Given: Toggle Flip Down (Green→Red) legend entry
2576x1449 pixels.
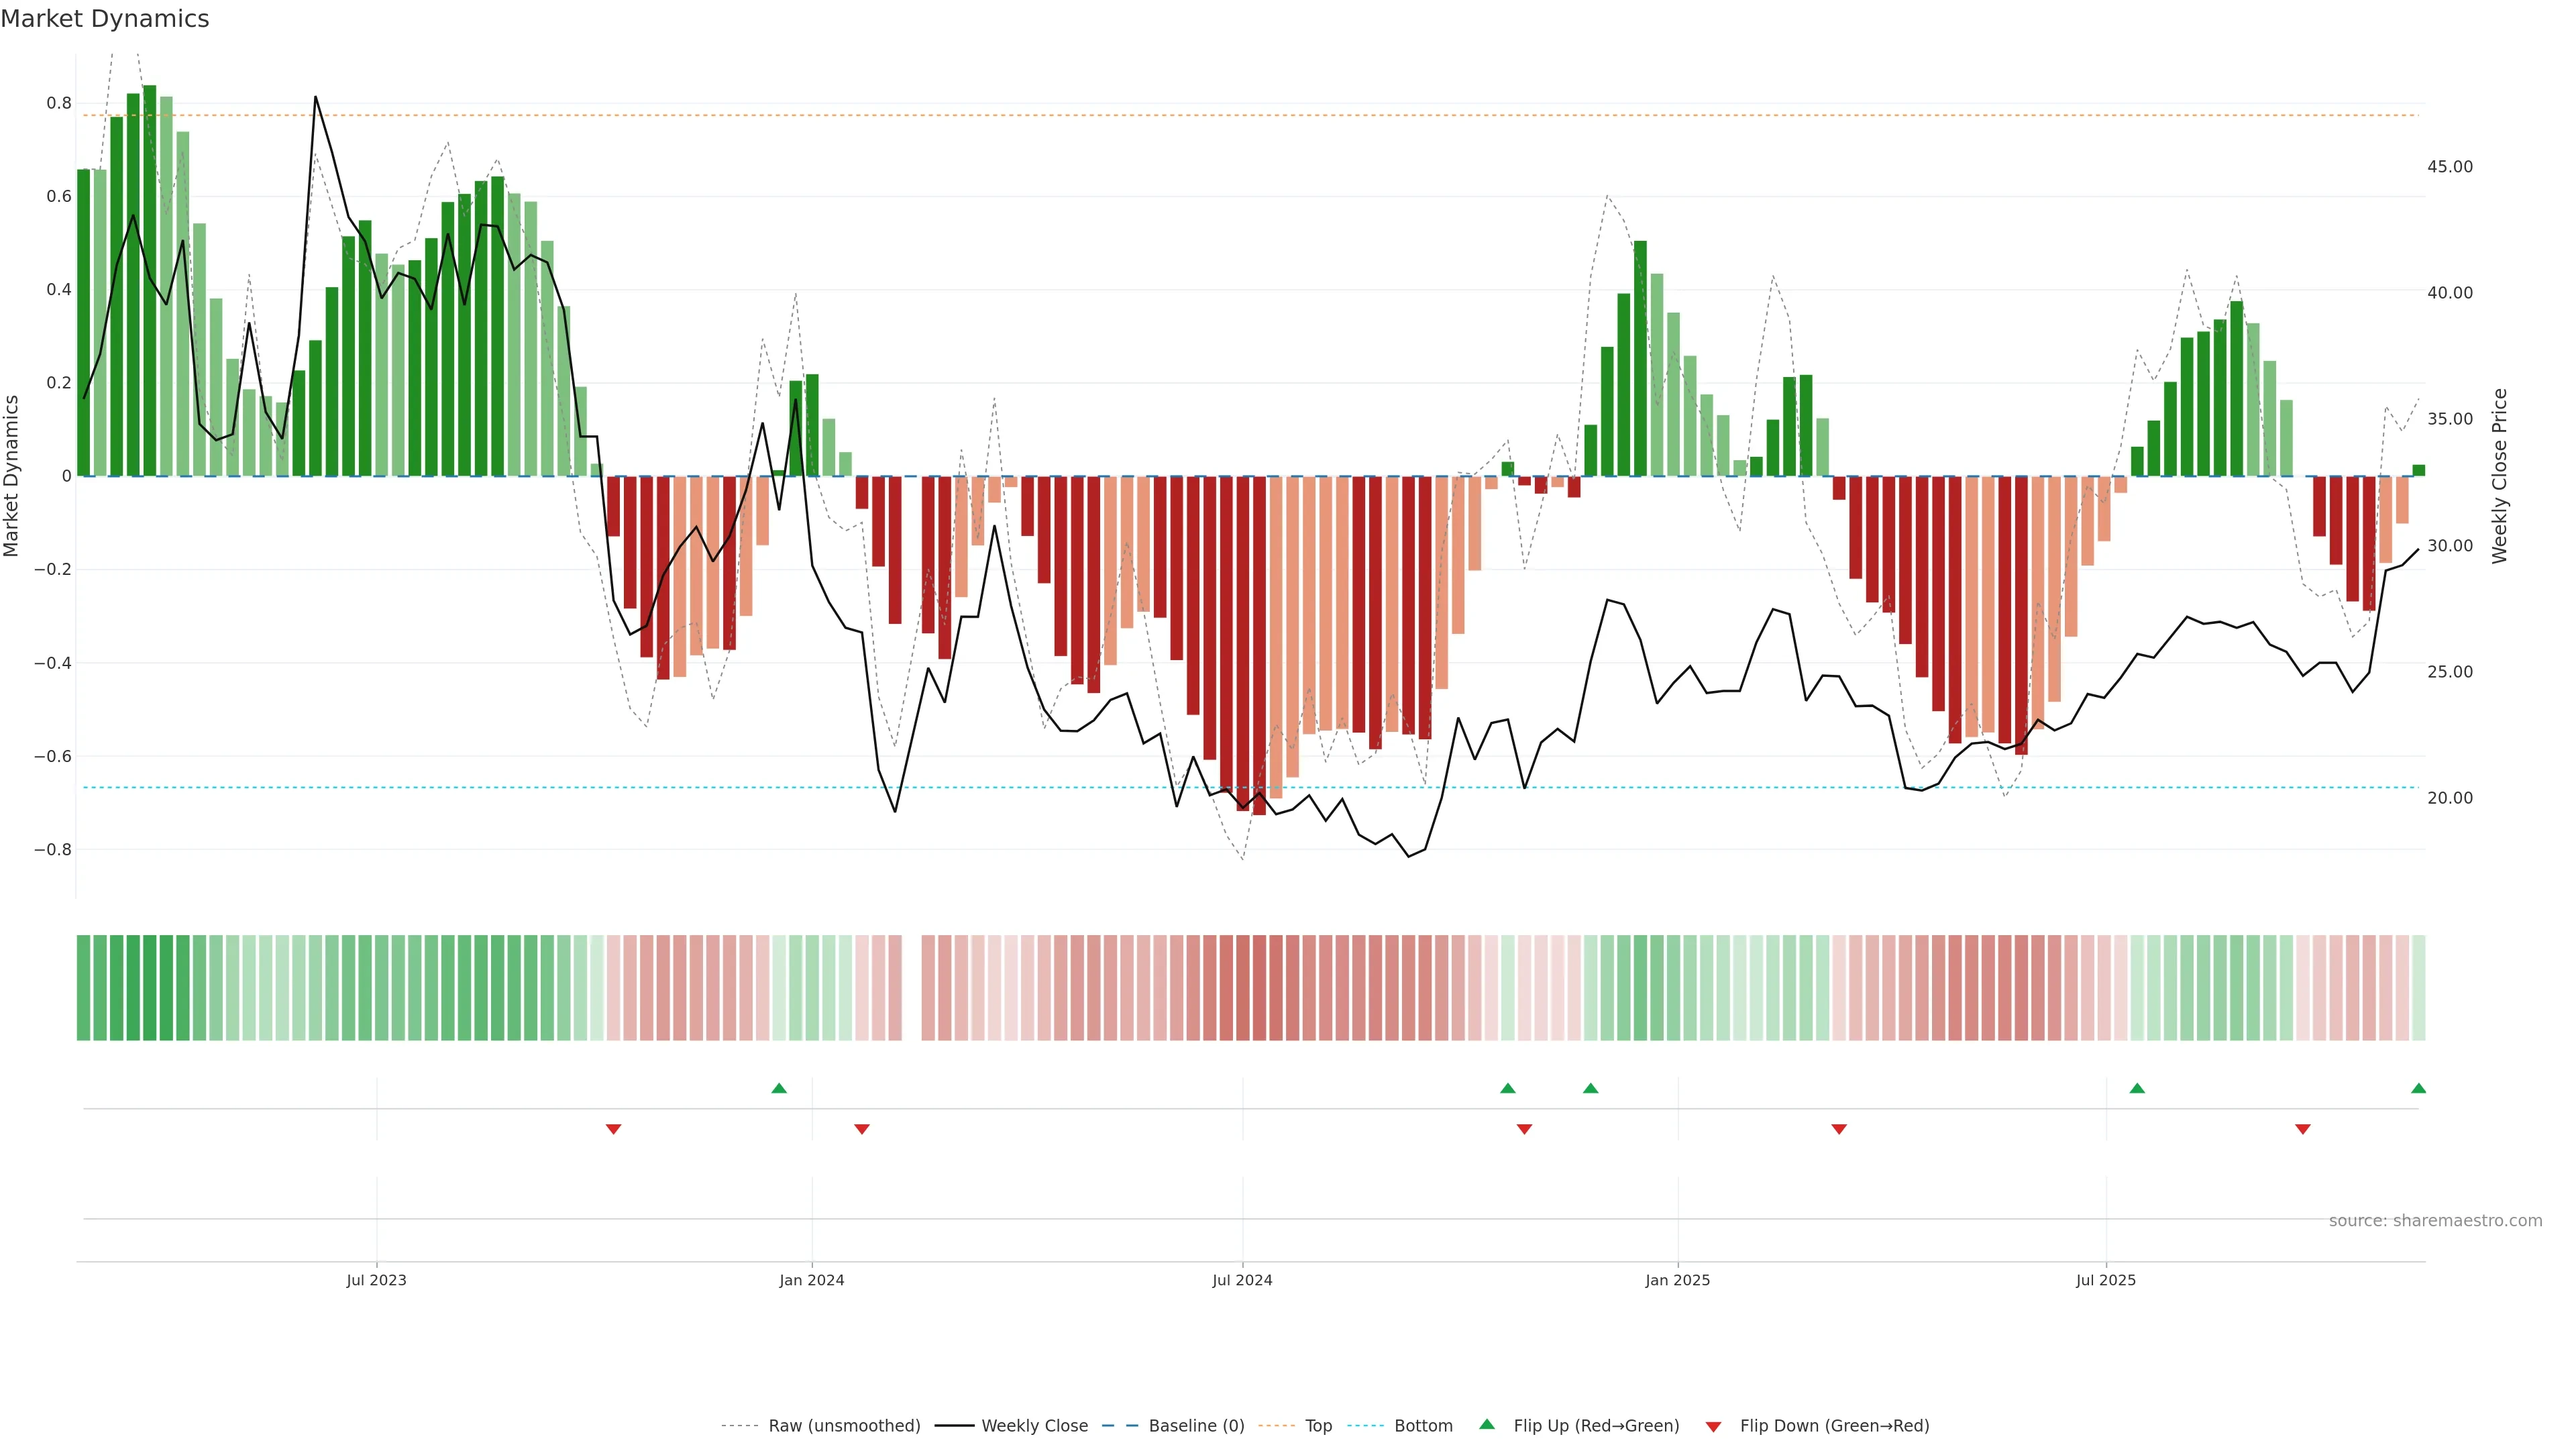Looking at the screenshot, I should click(1834, 1426).
